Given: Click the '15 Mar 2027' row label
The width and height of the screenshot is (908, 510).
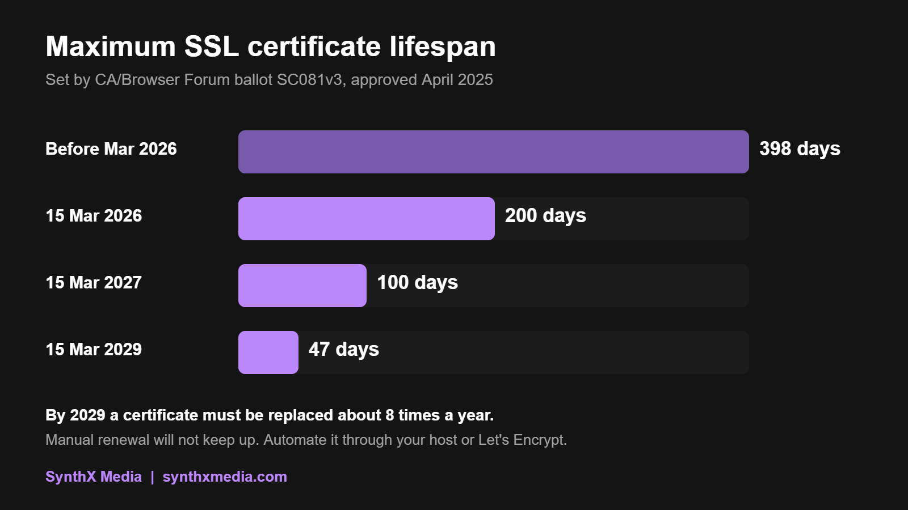Looking at the screenshot, I should point(94,283).
